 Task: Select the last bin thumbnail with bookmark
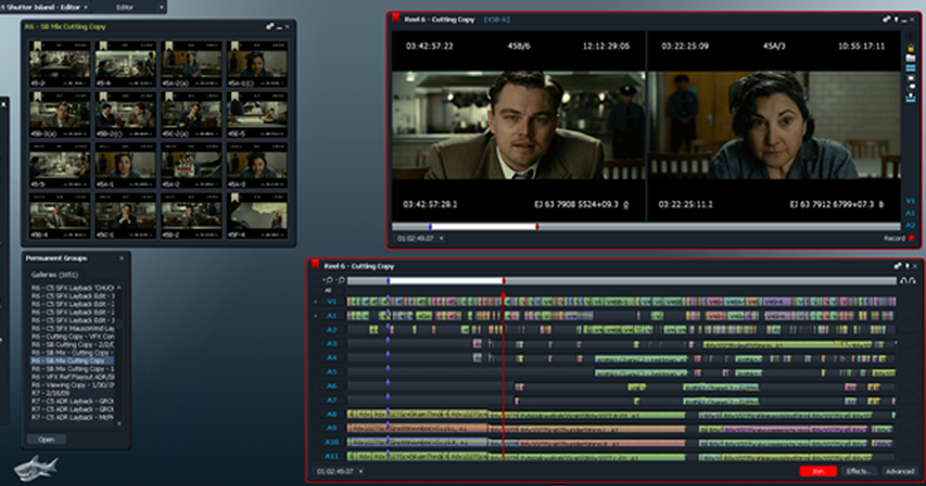click(257, 215)
